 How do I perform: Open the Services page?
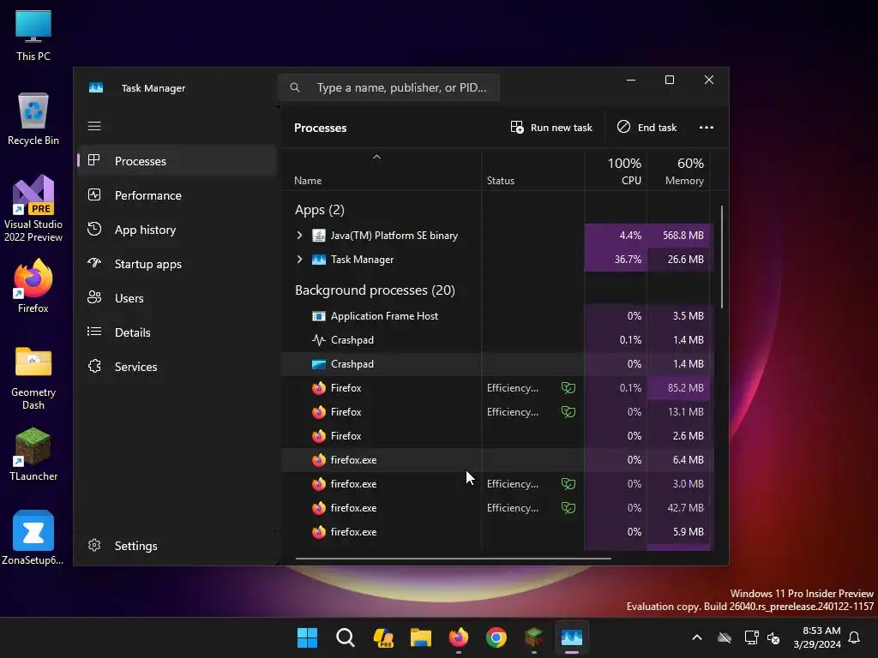tap(177, 367)
